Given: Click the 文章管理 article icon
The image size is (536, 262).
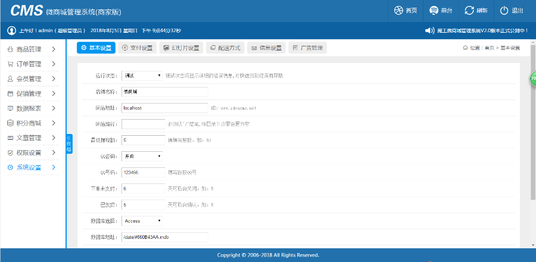Looking at the screenshot, I should (x=11, y=138).
